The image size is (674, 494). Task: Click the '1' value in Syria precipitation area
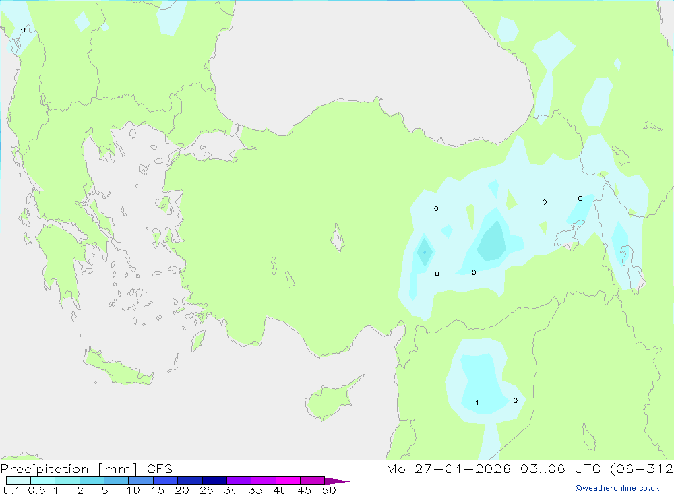[x=477, y=403]
